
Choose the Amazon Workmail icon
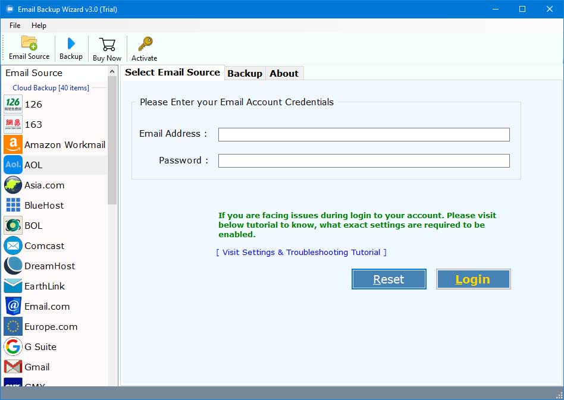pyautogui.click(x=13, y=144)
